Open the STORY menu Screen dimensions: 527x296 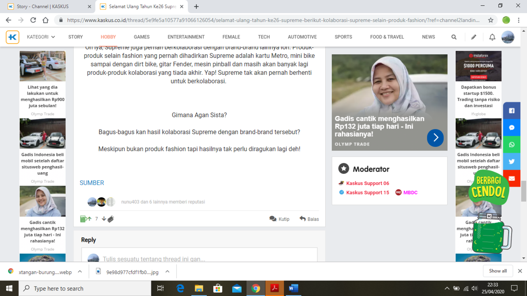tap(75, 37)
